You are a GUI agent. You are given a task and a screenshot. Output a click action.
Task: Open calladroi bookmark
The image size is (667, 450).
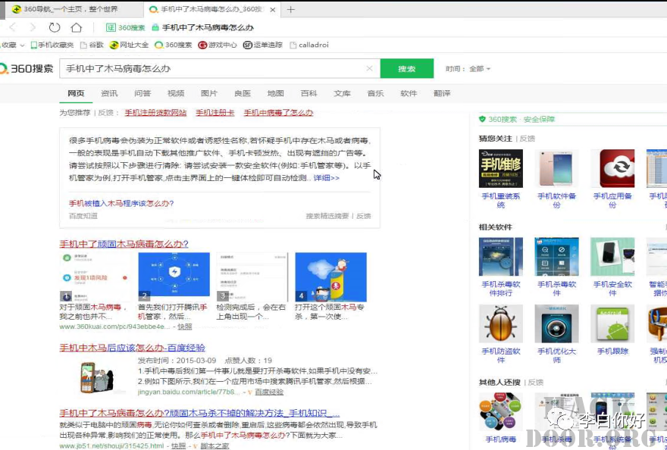[x=308, y=45]
